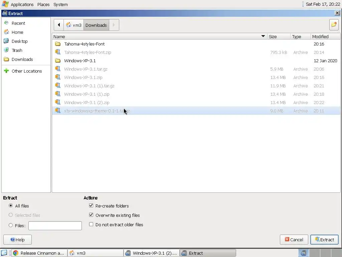Open the Places menu

tap(43, 4)
